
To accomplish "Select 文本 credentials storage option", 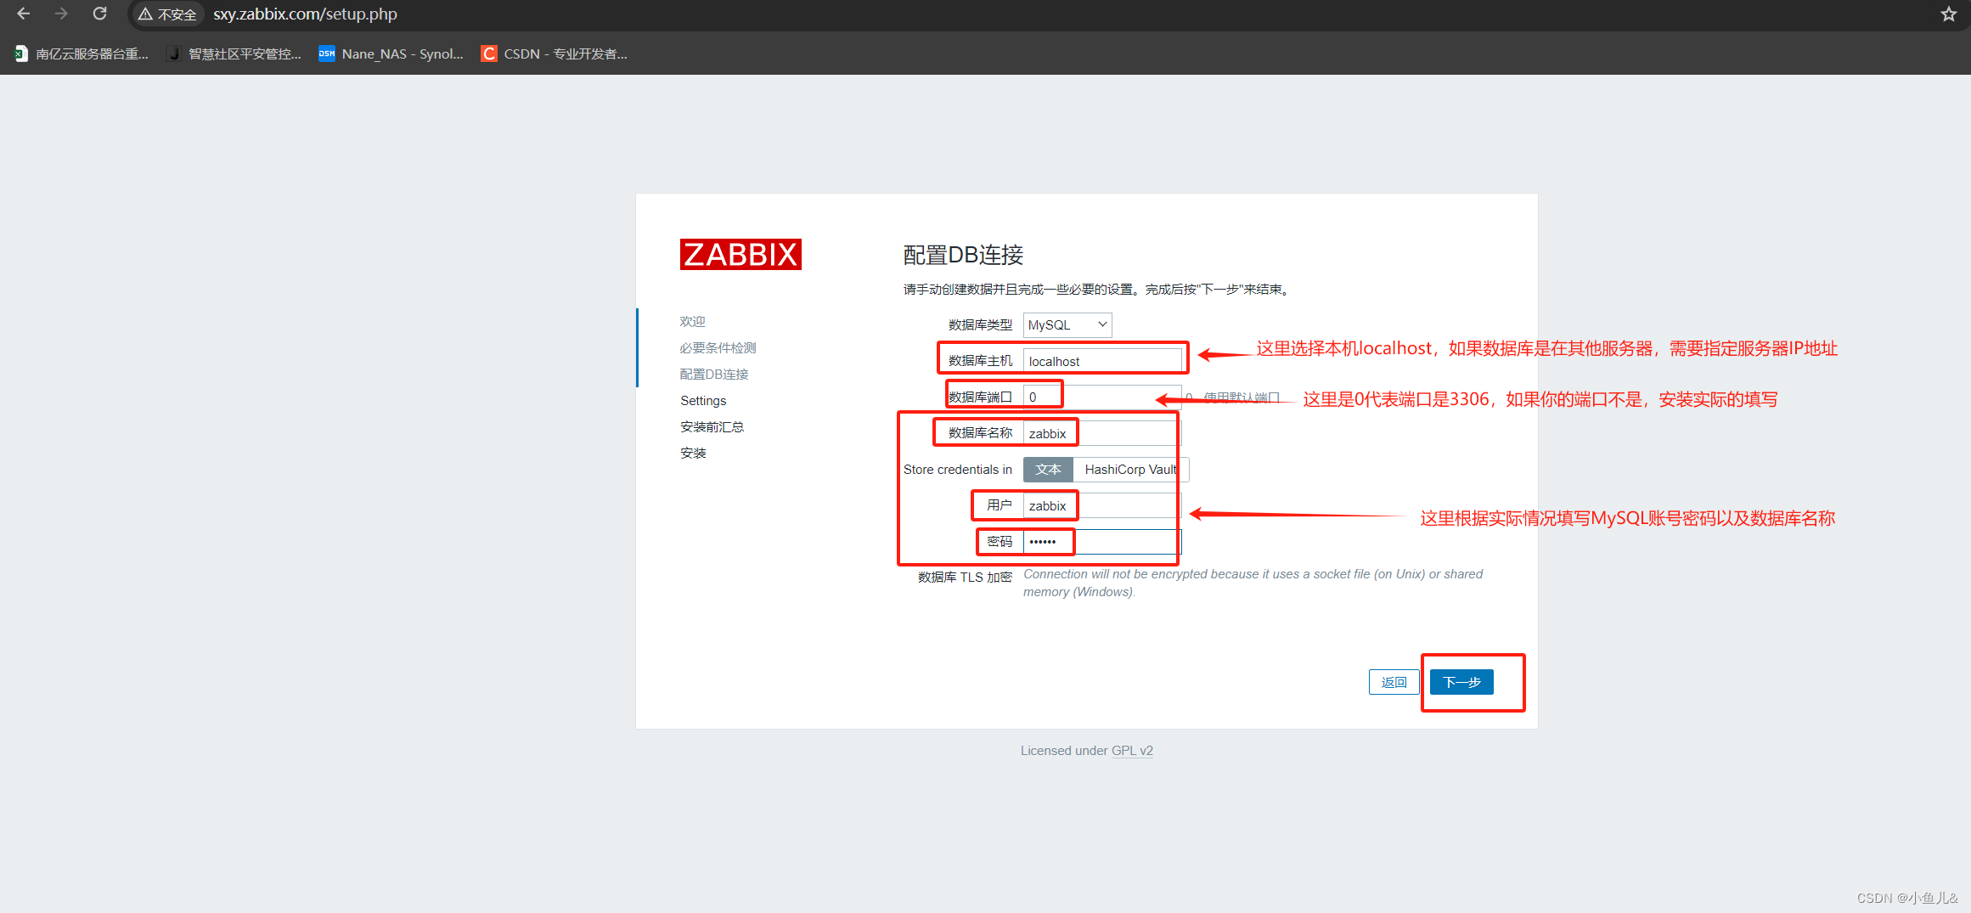I will tap(1048, 470).
